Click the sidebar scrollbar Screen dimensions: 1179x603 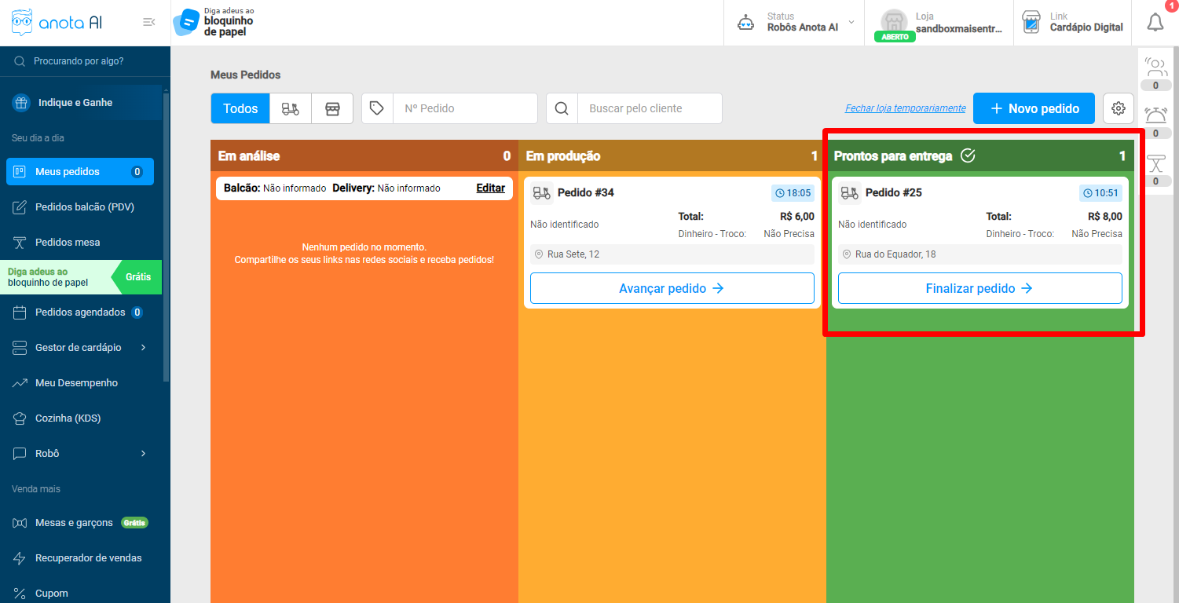coord(166,236)
